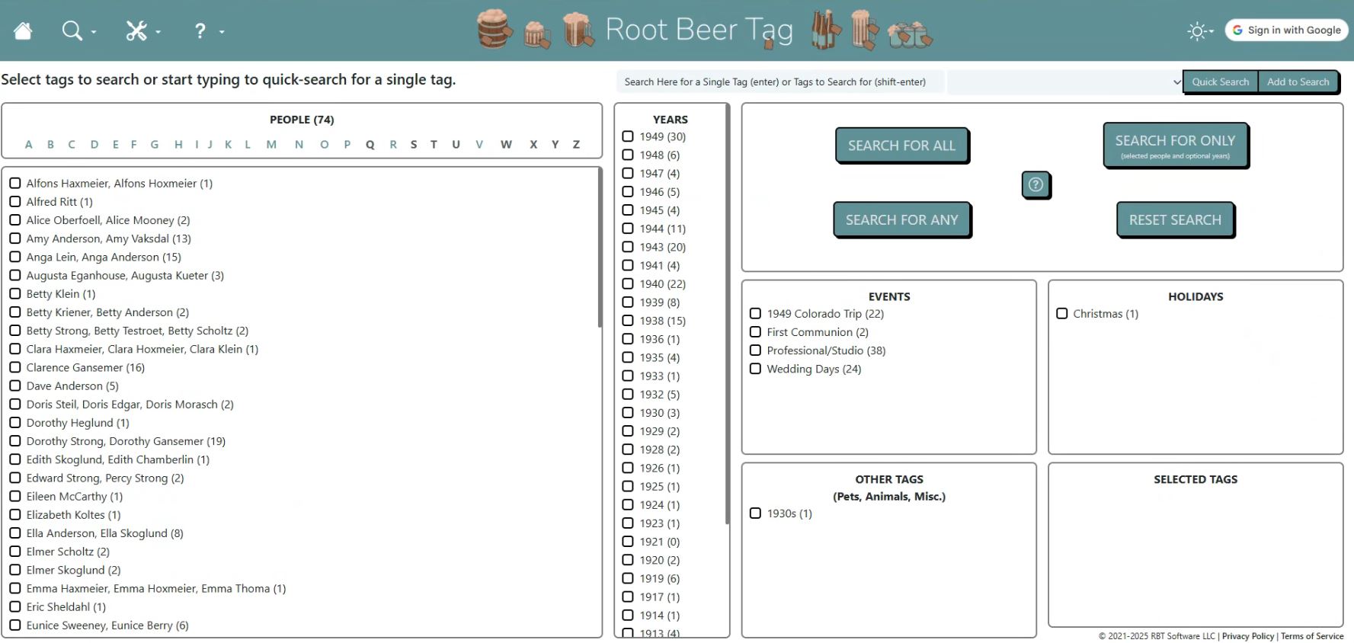
Task: Check First Communion event
Action: click(755, 332)
